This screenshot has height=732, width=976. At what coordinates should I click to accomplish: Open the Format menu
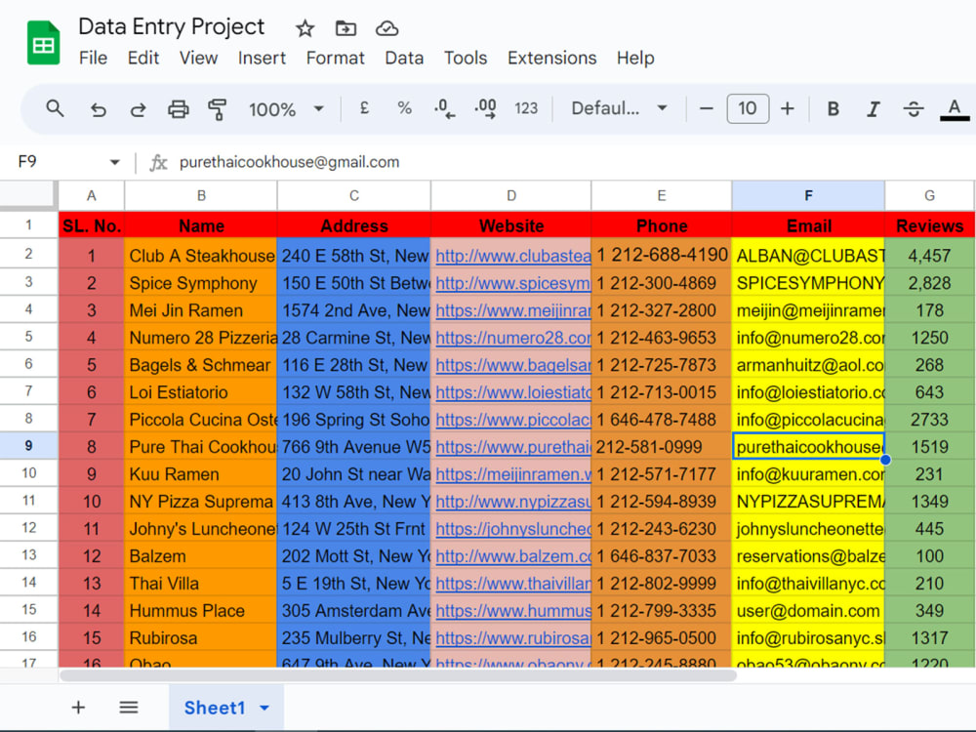[x=335, y=58]
